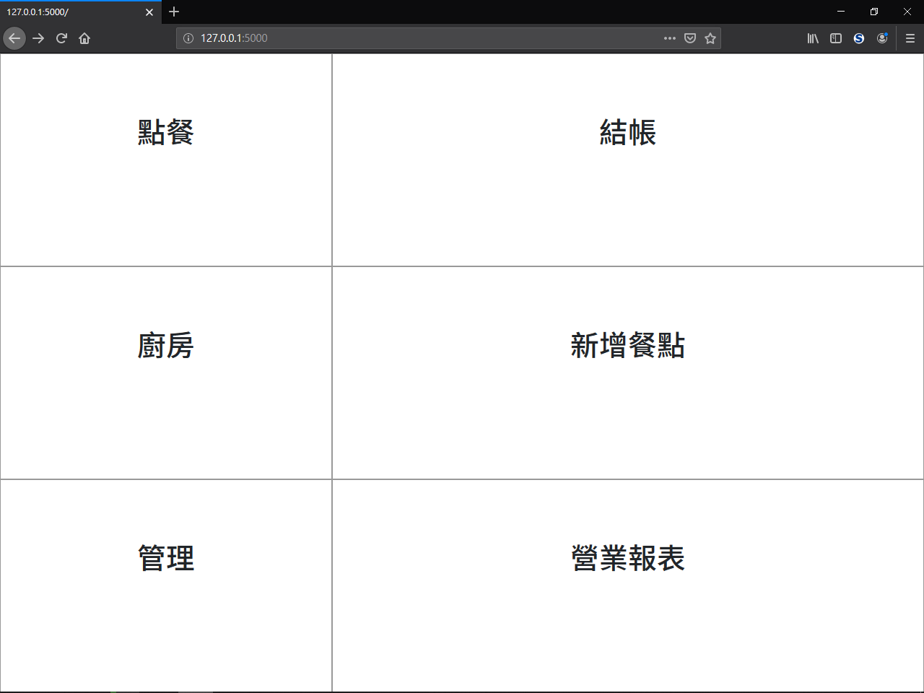Open the Firefox account icon

click(x=882, y=38)
